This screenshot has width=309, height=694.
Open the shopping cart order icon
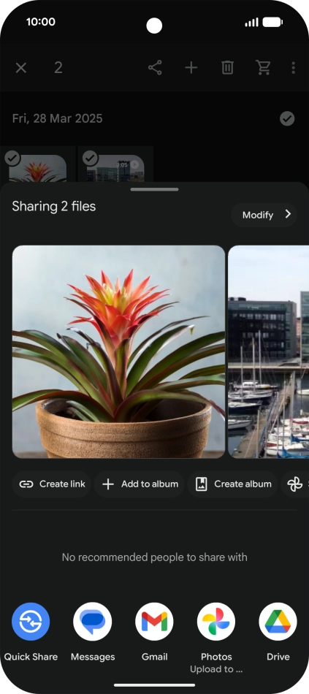(264, 68)
